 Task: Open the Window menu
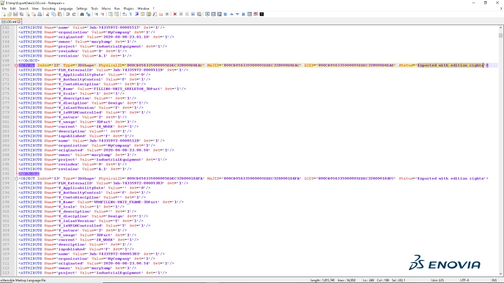143,9
